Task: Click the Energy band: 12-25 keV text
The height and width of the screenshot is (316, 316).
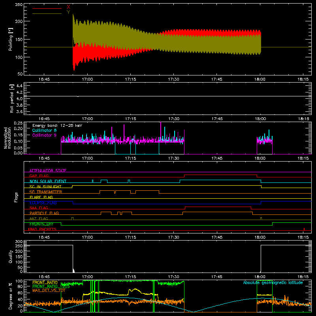Action: (57, 126)
